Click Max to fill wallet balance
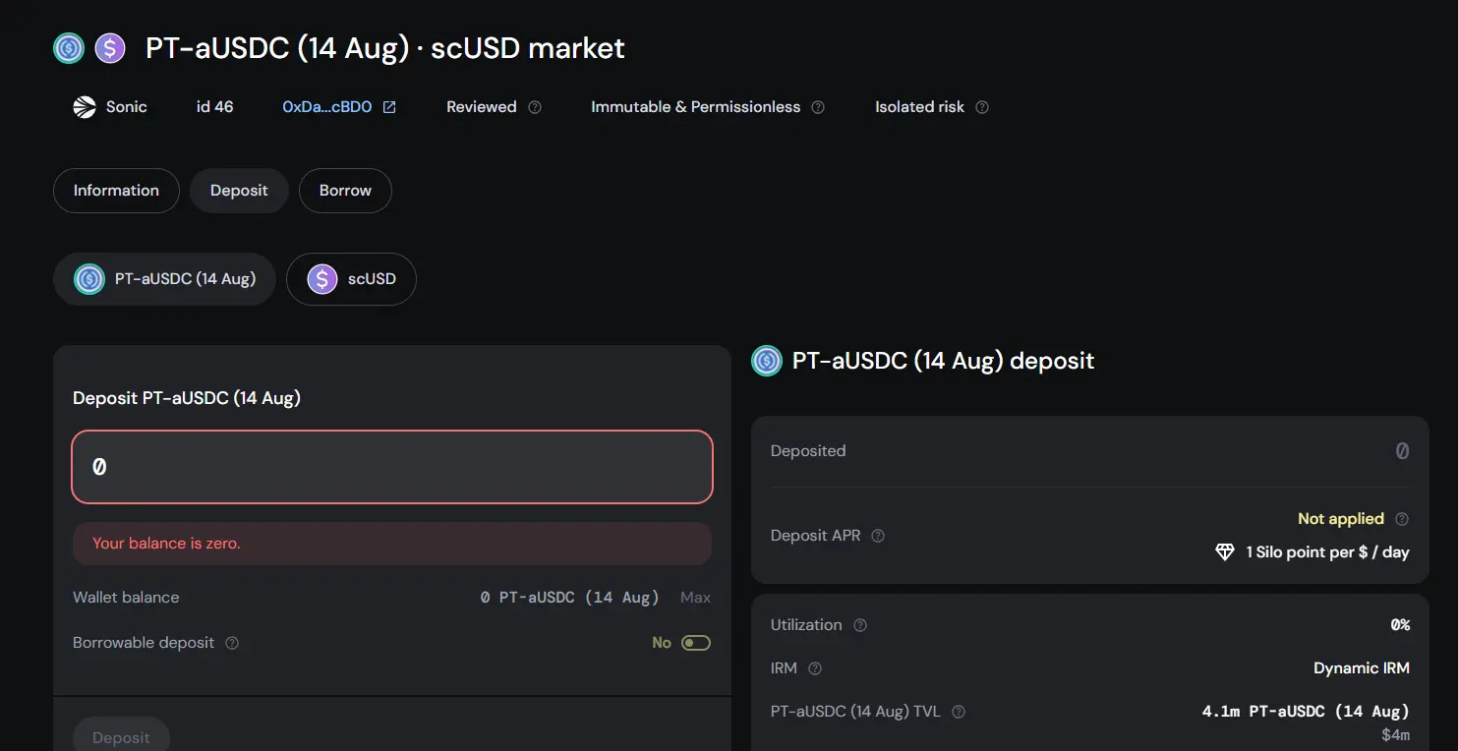The height and width of the screenshot is (751, 1458). (695, 598)
